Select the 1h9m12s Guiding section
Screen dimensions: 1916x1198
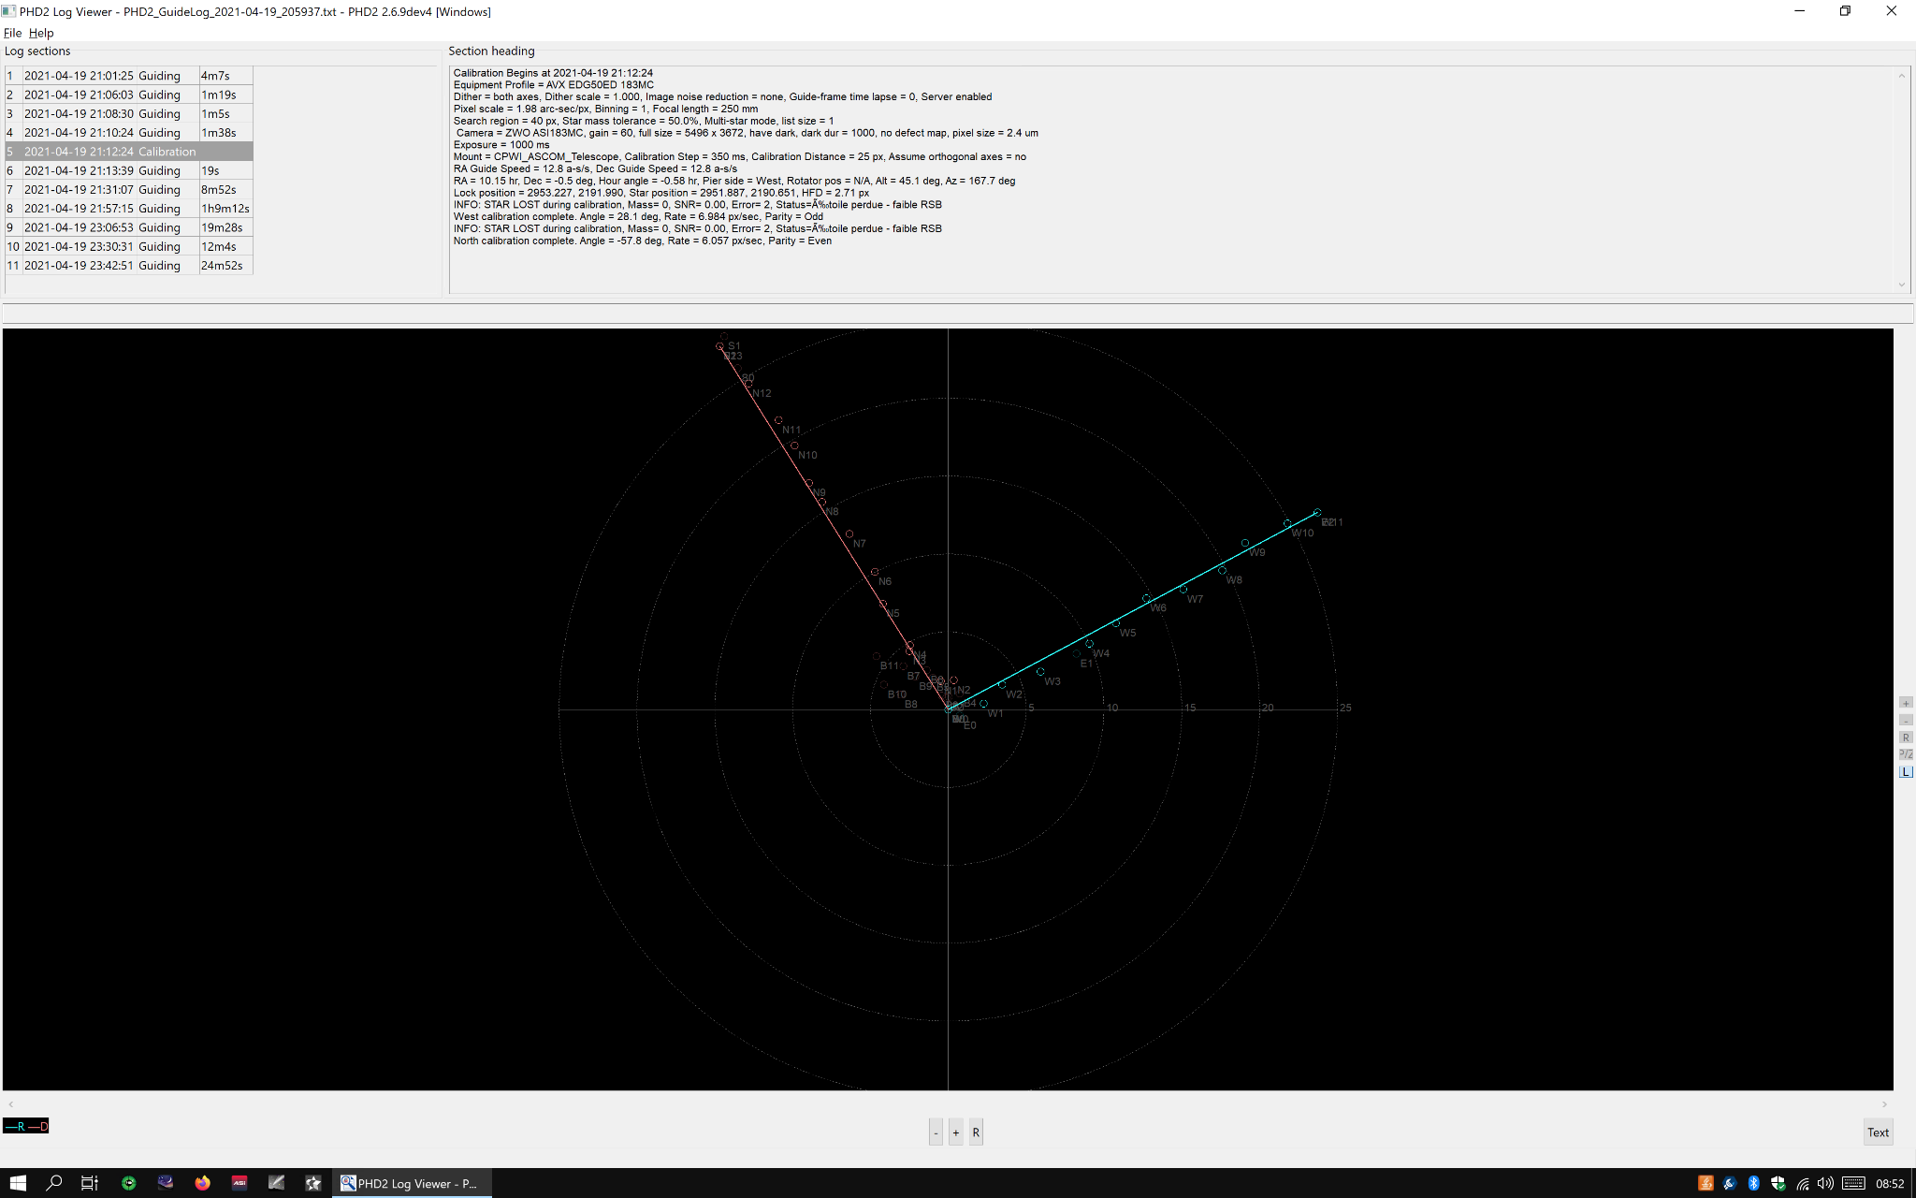128,209
